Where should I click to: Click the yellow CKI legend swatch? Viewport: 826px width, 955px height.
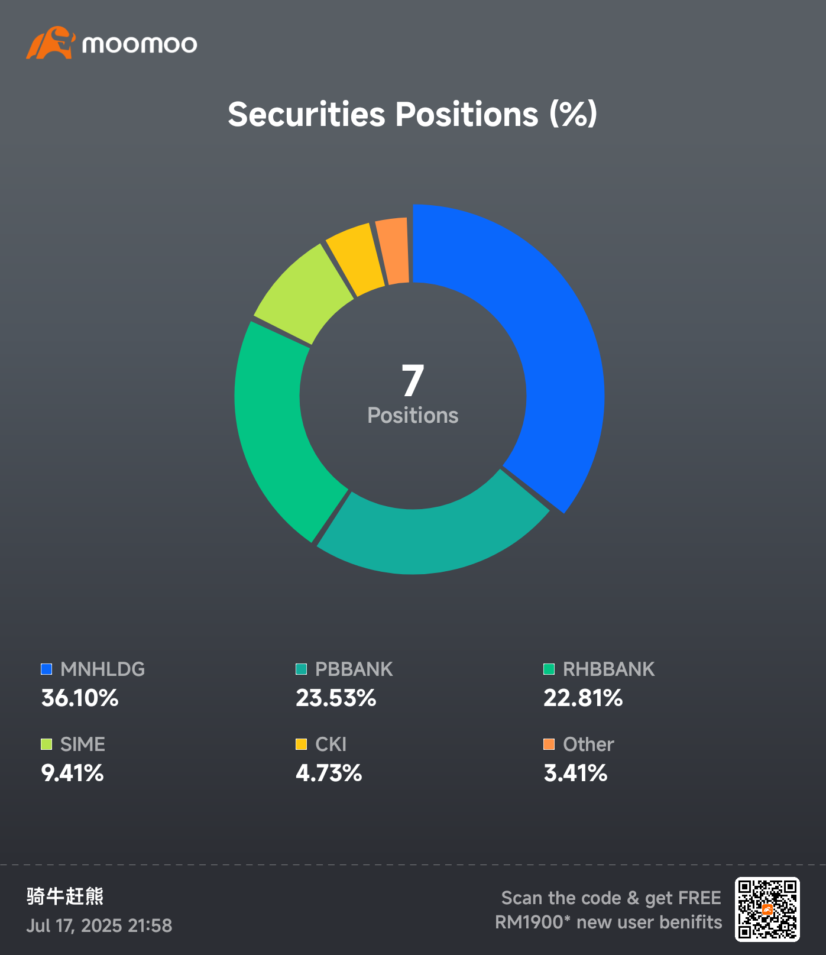[x=301, y=744]
